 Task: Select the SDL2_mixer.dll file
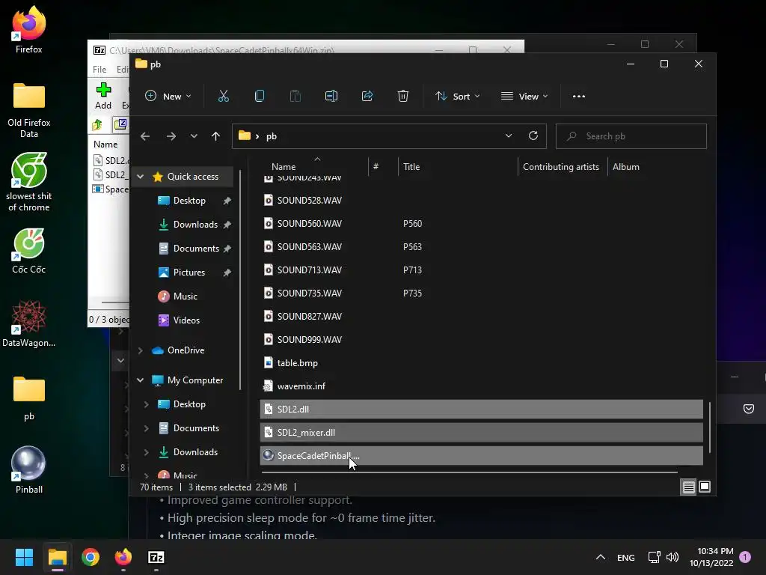coord(481,432)
